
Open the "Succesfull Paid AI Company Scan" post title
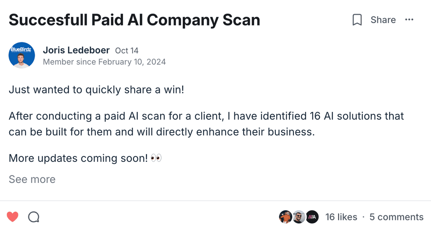pyautogui.click(x=134, y=20)
